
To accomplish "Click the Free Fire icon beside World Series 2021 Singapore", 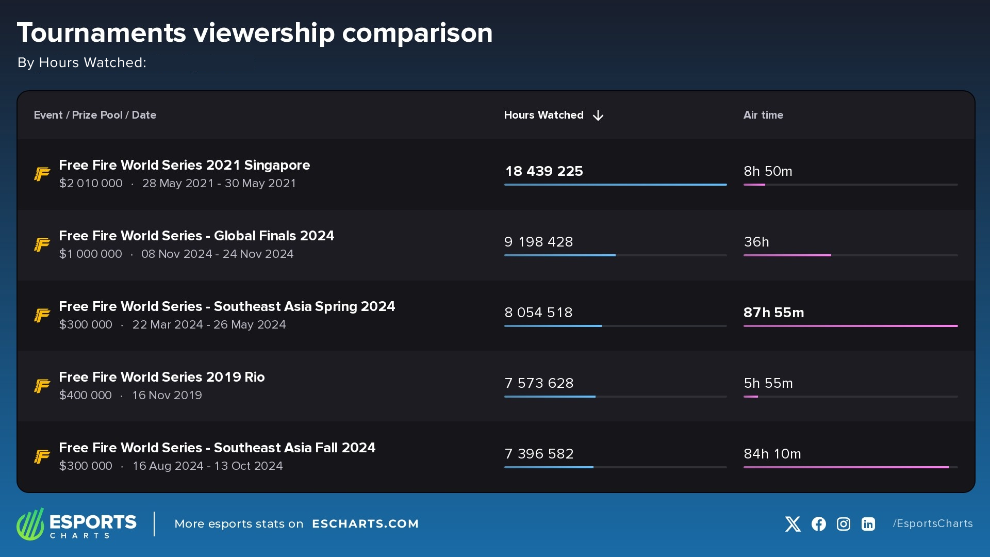I will point(42,174).
